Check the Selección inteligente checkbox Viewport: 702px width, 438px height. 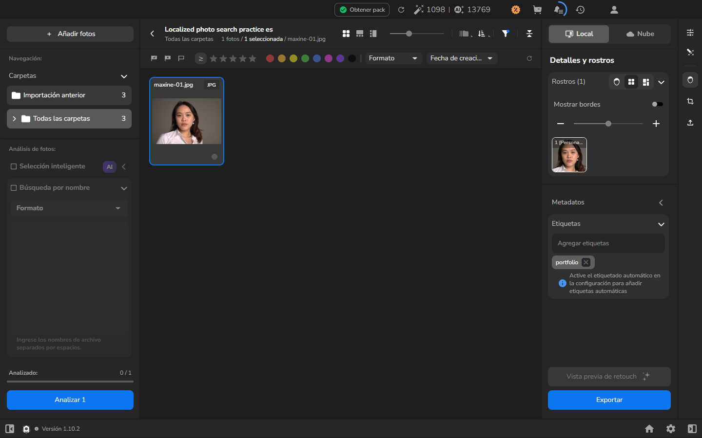(14, 166)
